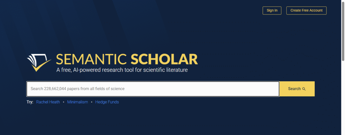Select the Minimalism suggested search link
This screenshot has height=135, width=345.
[x=77, y=102]
